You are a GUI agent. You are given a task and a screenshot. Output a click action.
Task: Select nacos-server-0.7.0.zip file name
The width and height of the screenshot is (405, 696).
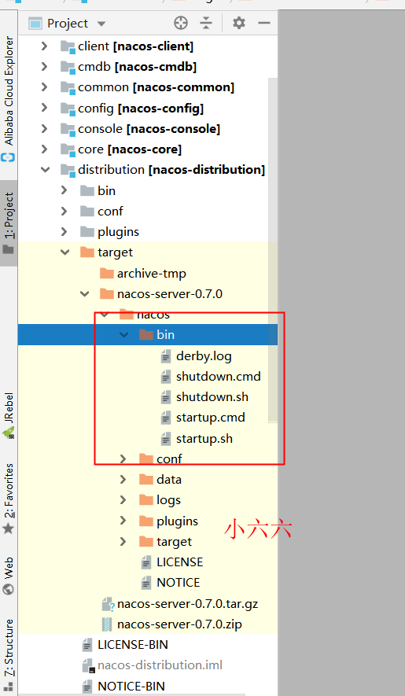click(179, 624)
